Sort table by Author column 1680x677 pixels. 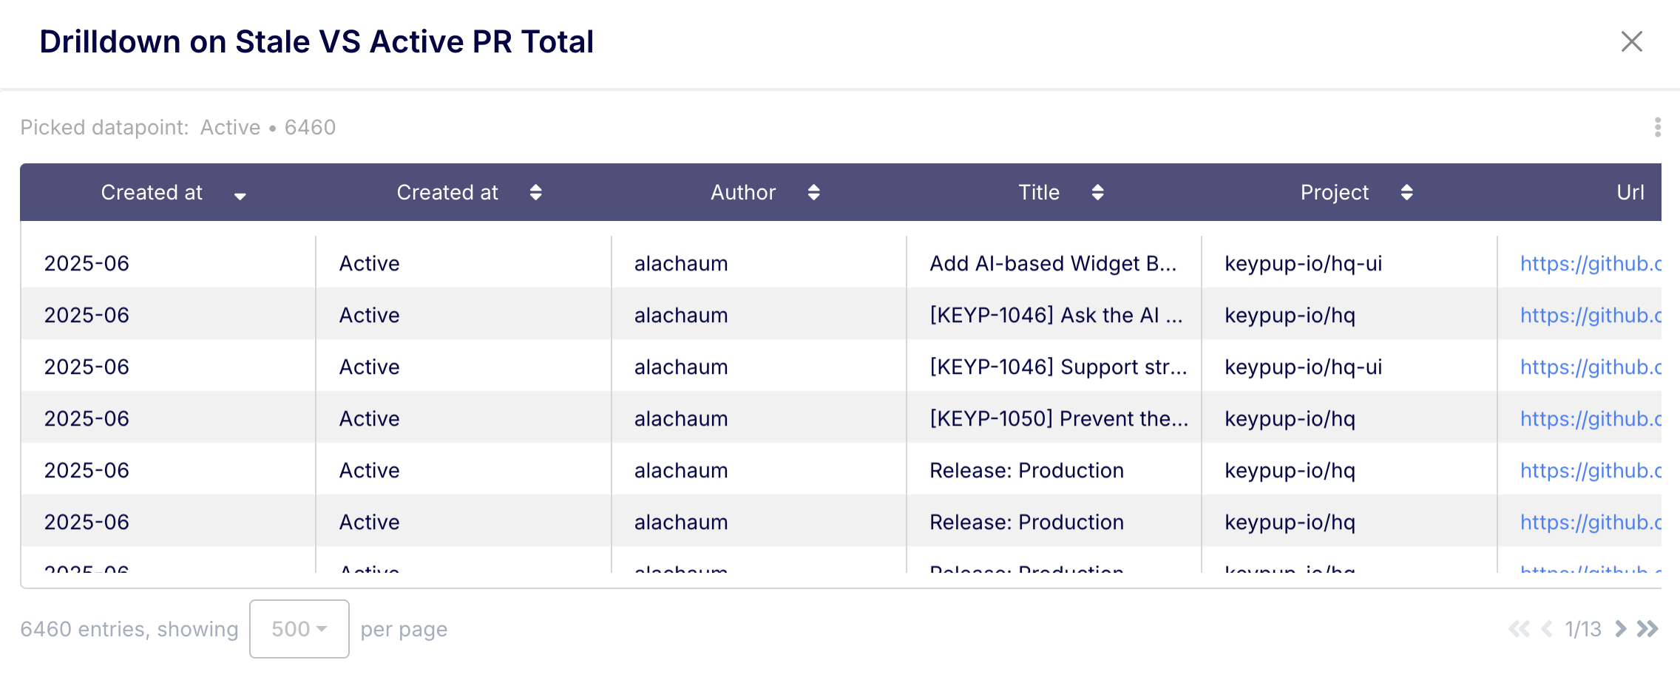click(x=813, y=193)
